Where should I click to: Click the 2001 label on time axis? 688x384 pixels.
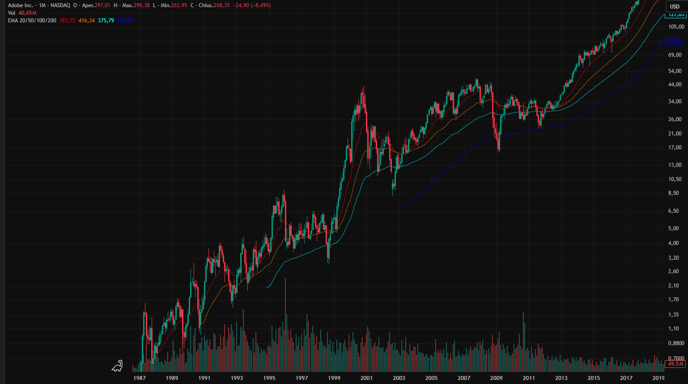tap(366, 378)
